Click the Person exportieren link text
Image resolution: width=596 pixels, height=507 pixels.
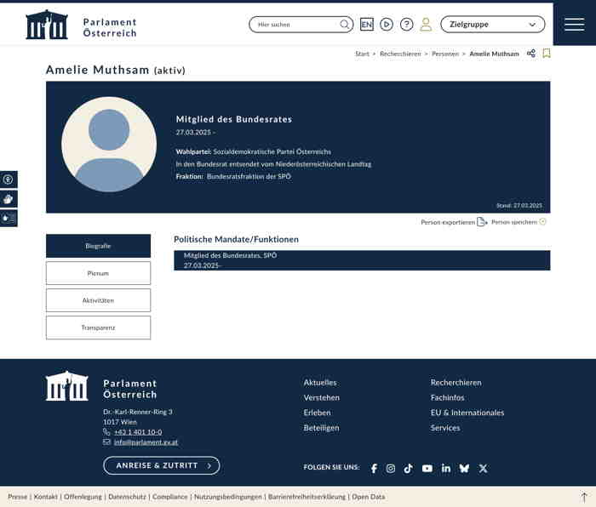tap(448, 222)
